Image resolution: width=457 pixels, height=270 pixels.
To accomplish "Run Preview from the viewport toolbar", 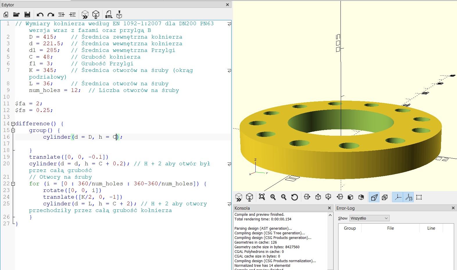I will [x=239, y=197].
